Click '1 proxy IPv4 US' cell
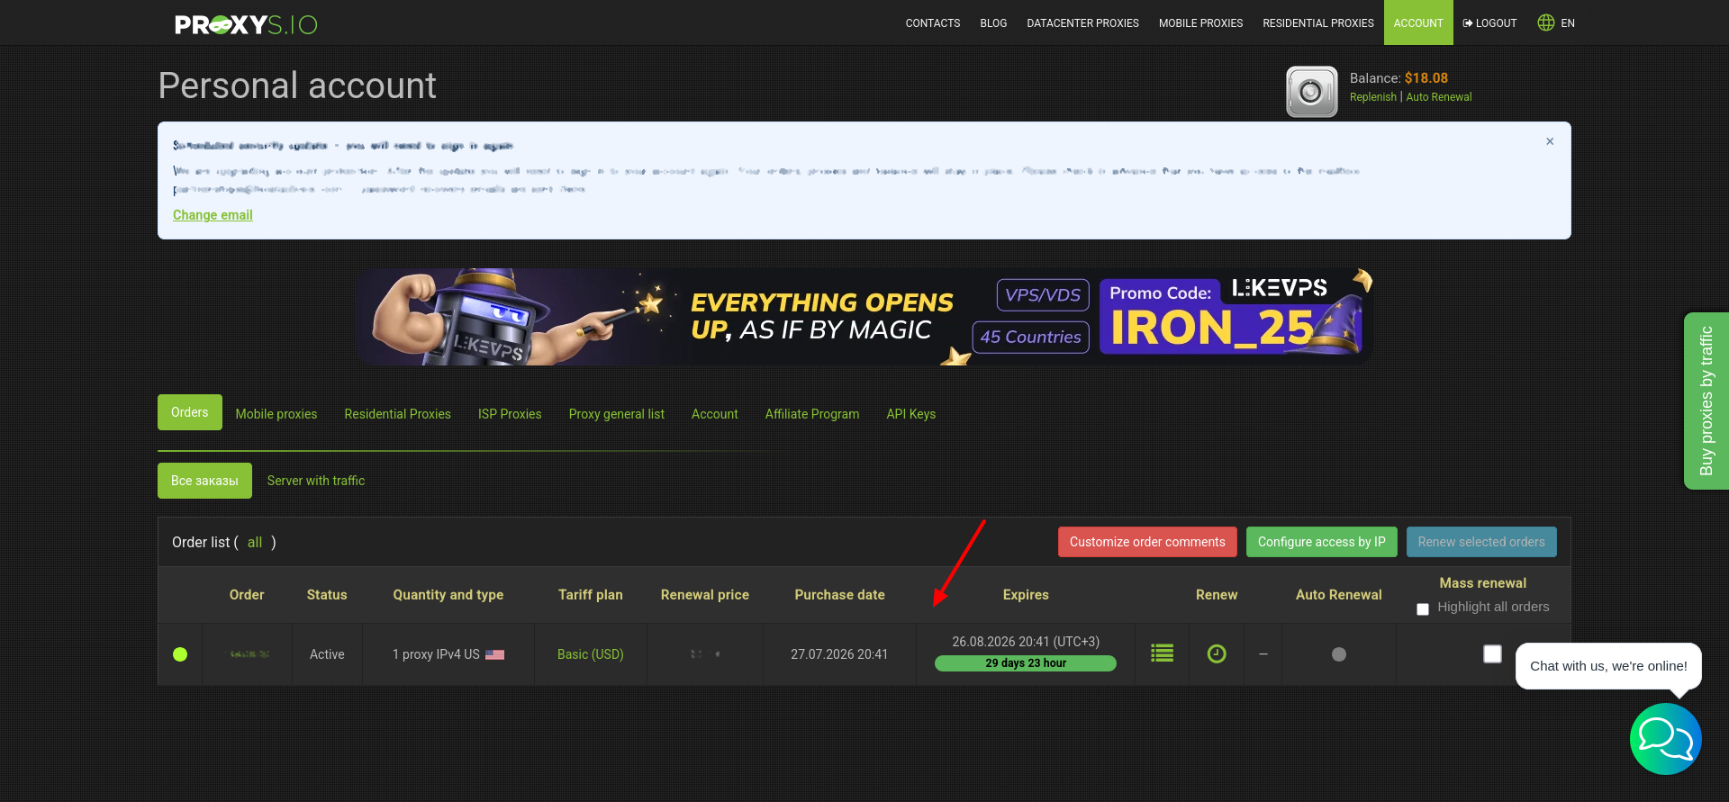 [x=448, y=654]
